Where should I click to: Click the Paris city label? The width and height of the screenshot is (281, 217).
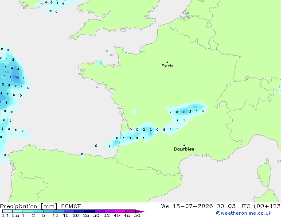coord(168,66)
